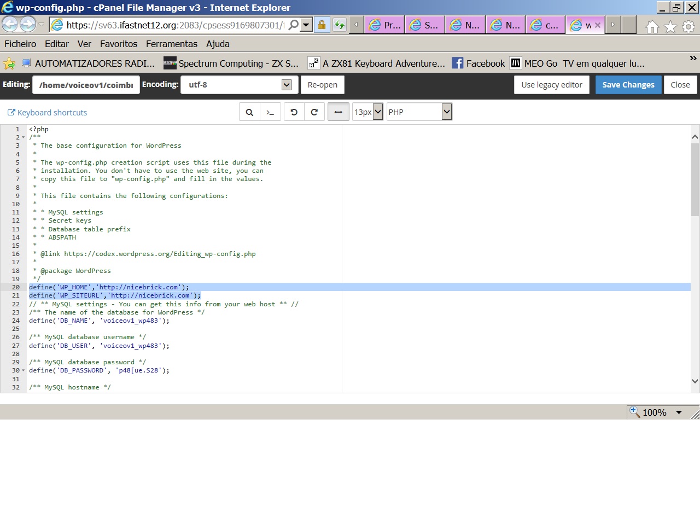Screen dimensions: 700x518
Task: Click the Save Changes button
Action: [x=628, y=85]
